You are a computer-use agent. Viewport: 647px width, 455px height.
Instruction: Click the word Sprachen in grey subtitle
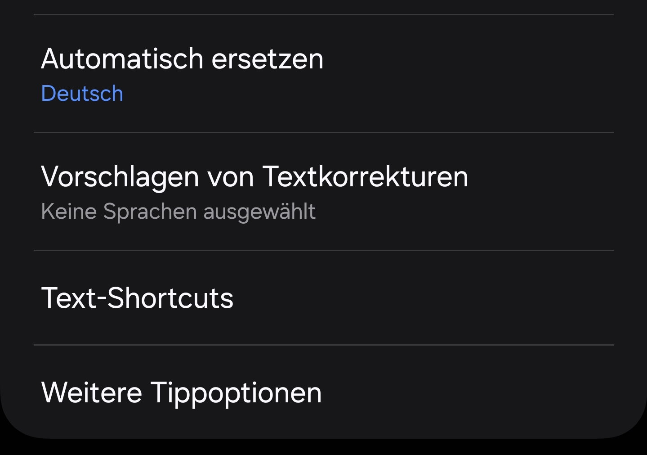(150, 212)
